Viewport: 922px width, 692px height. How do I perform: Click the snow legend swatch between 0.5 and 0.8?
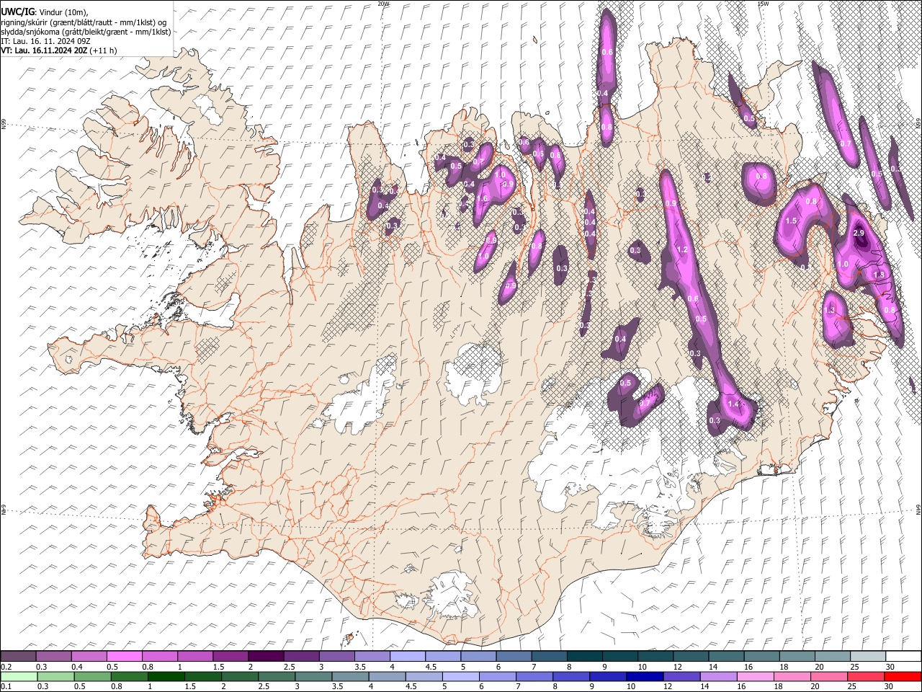124,656
